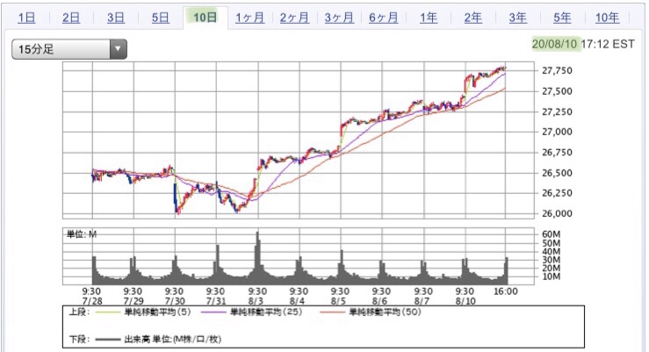Click the 7/29 date axis label

(133, 301)
